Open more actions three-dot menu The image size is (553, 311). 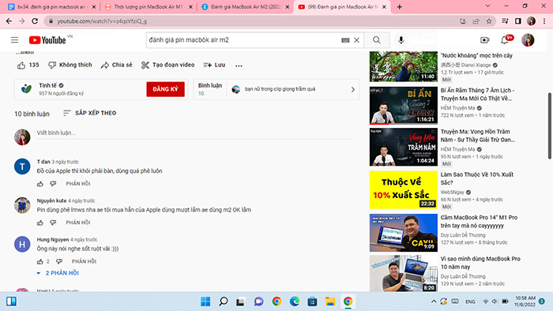point(239,66)
